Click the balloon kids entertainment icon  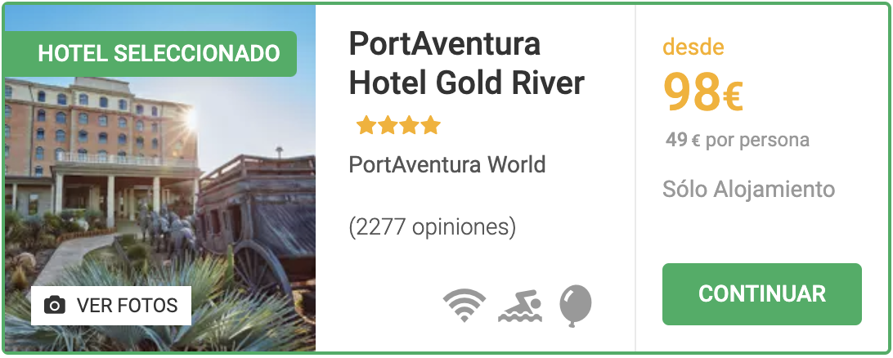pyautogui.click(x=575, y=307)
